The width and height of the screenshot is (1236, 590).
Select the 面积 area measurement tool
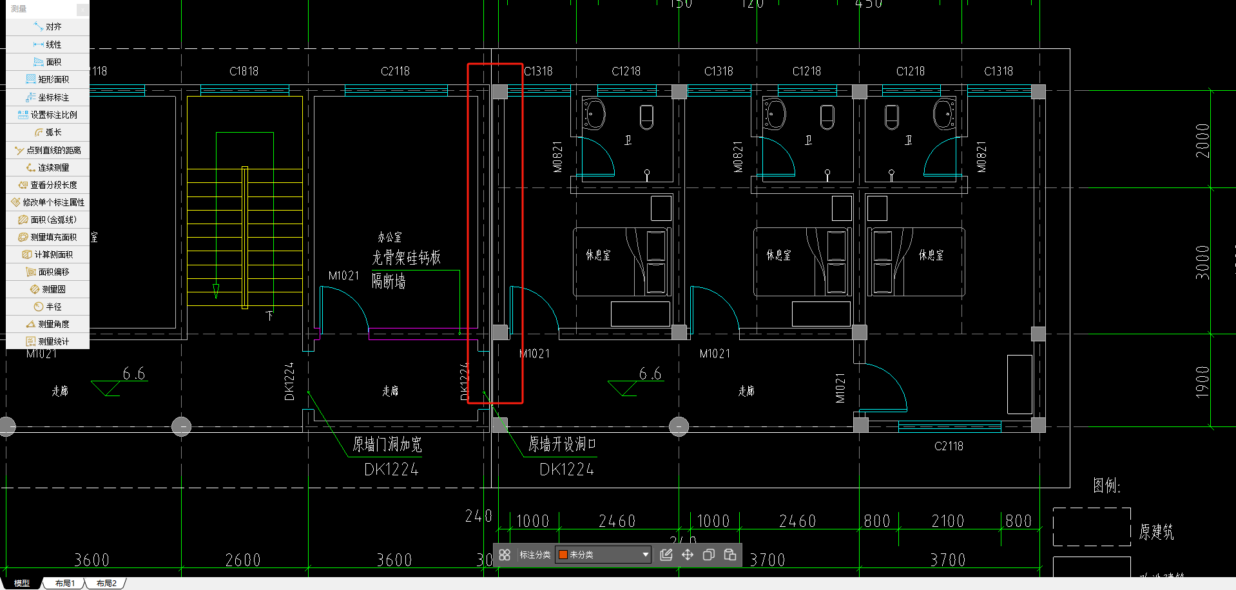point(48,62)
